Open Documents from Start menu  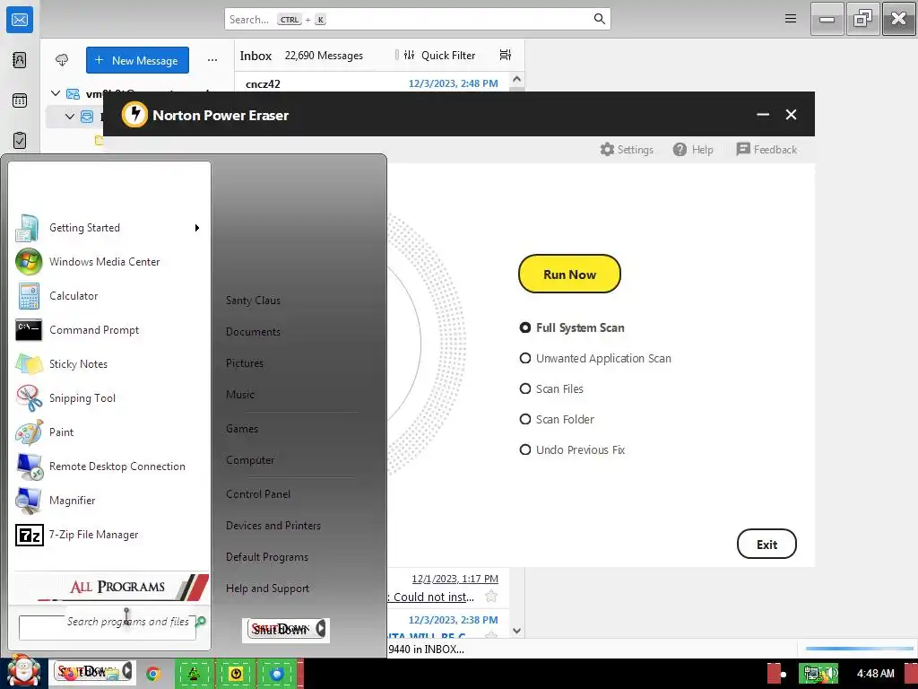pyautogui.click(x=254, y=332)
